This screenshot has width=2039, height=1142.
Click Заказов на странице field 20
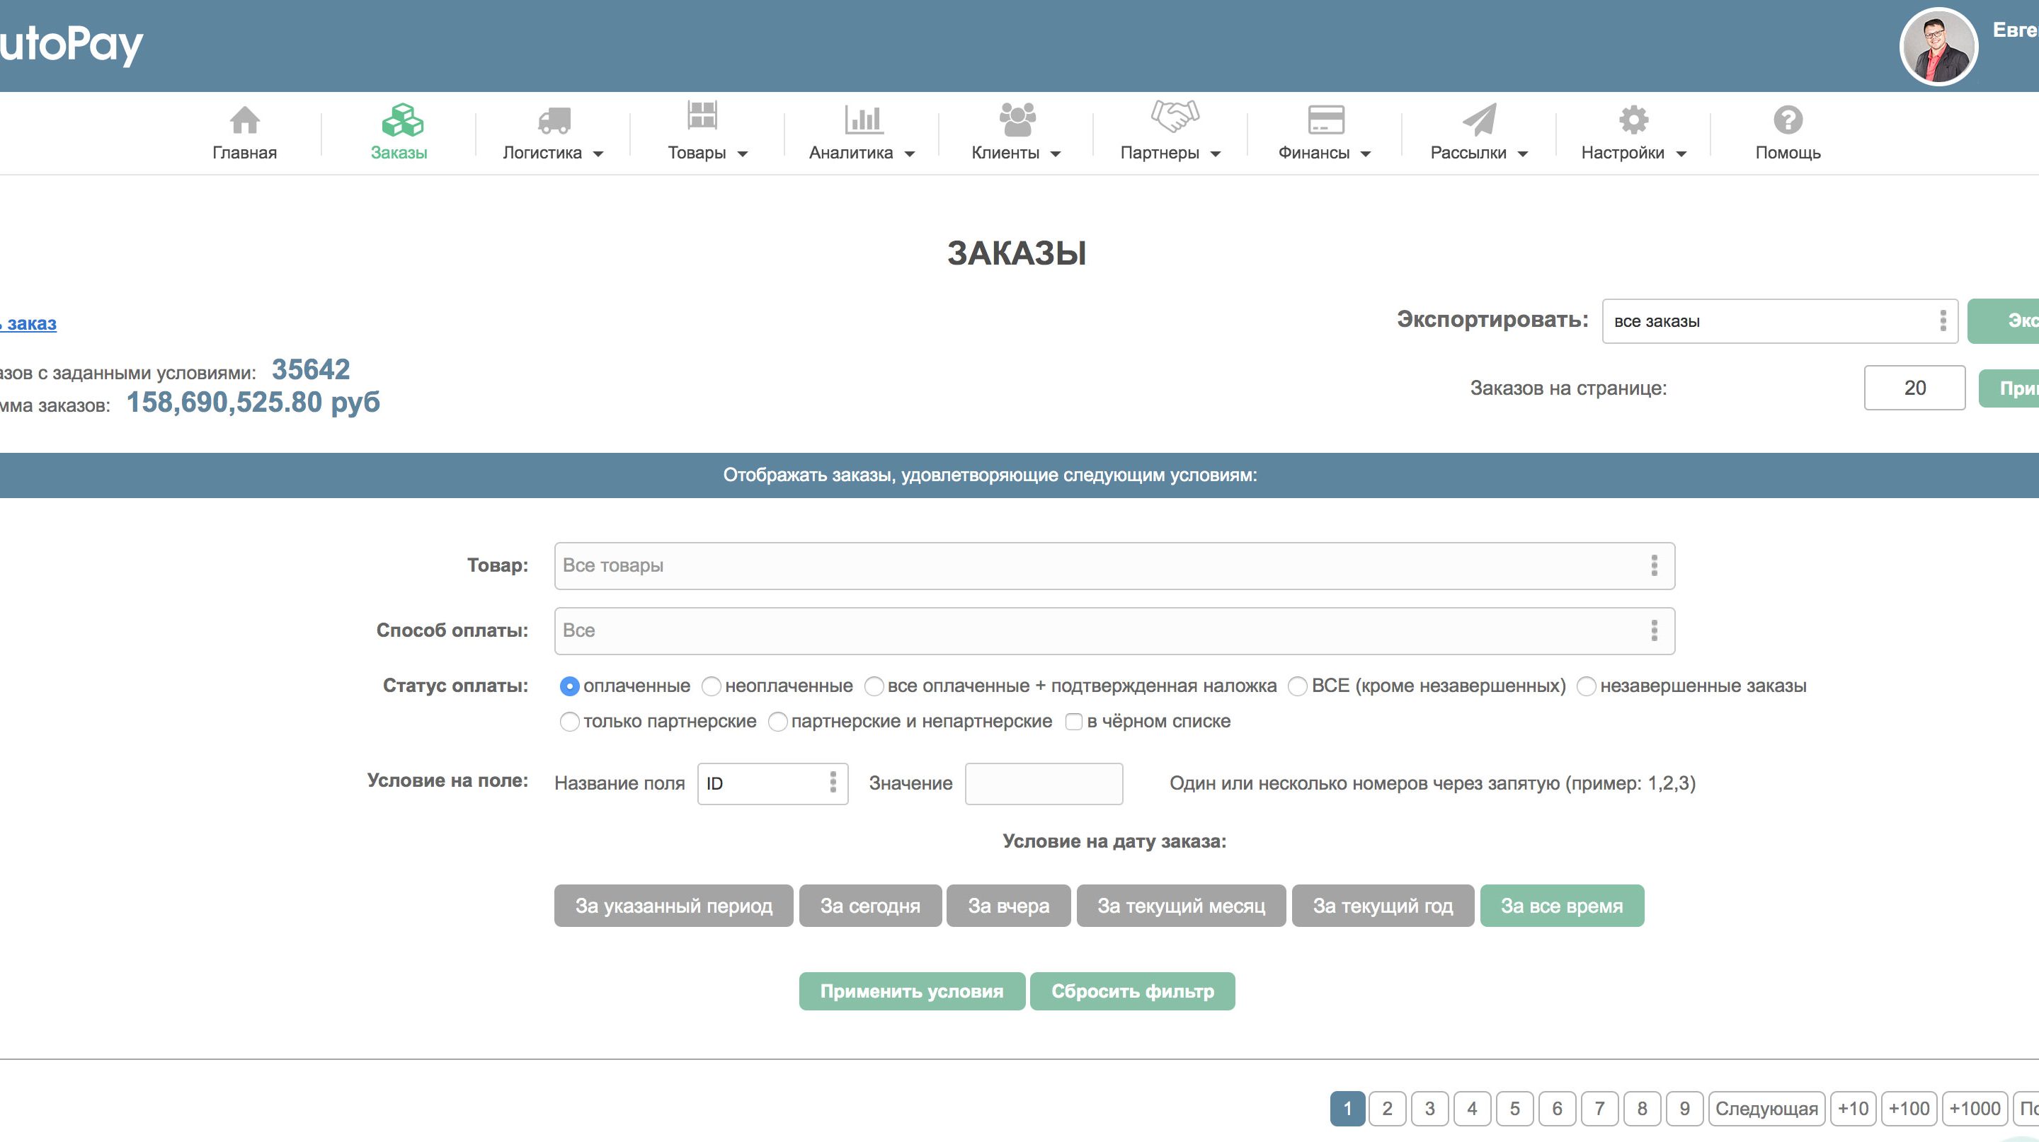(1914, 388)
